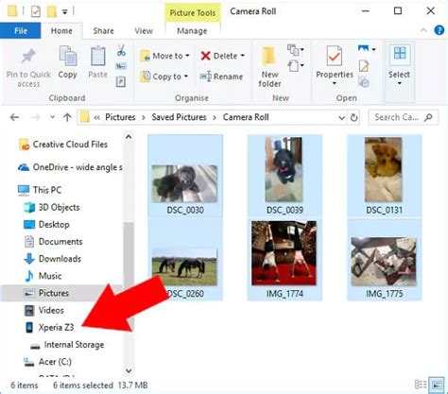
Task: Click Pictures in the address breadcrumb
Action: pyautogui.click(x=120, y=117)
